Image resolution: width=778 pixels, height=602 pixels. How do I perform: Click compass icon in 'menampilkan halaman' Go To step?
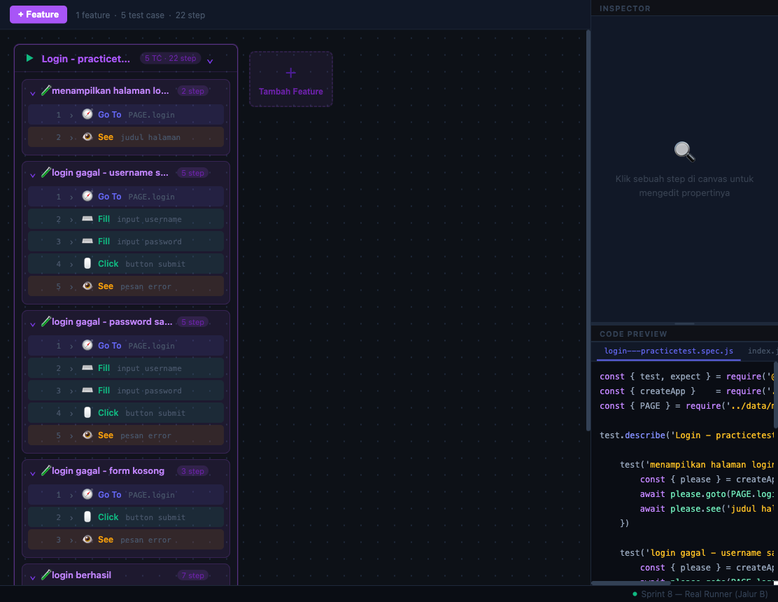coord(87,114)
